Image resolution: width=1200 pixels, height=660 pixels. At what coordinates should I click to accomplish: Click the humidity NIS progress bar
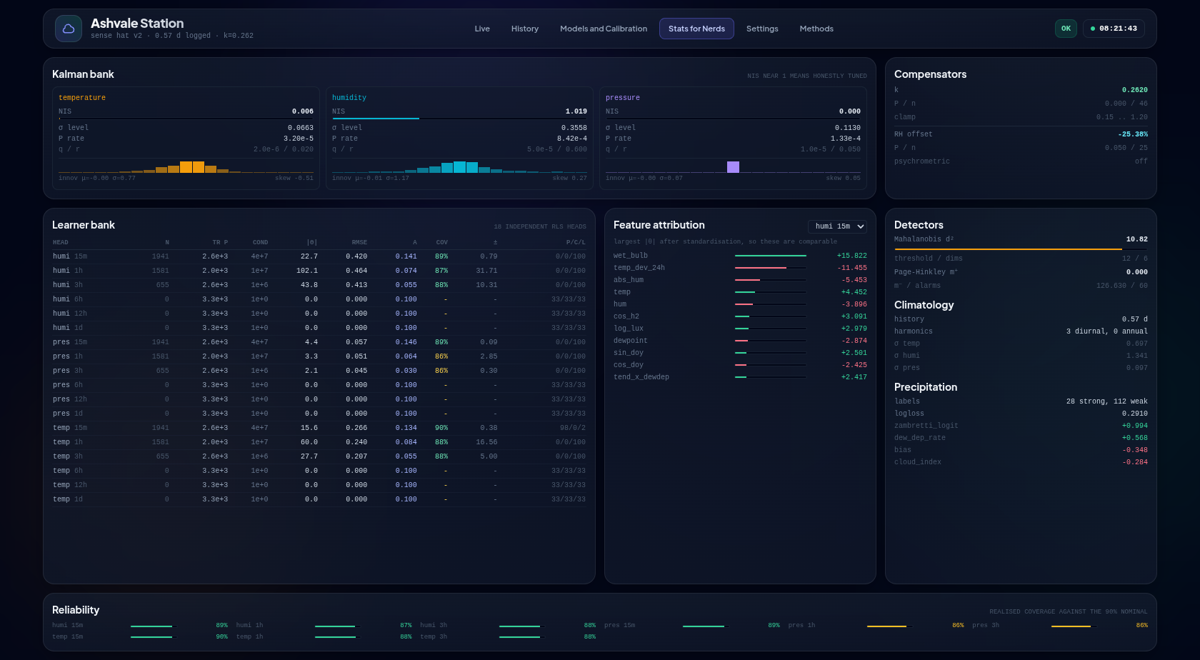coord(459,119)
